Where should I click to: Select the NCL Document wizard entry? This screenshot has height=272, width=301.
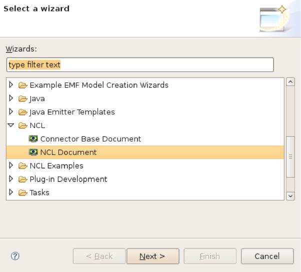[68, 152]
